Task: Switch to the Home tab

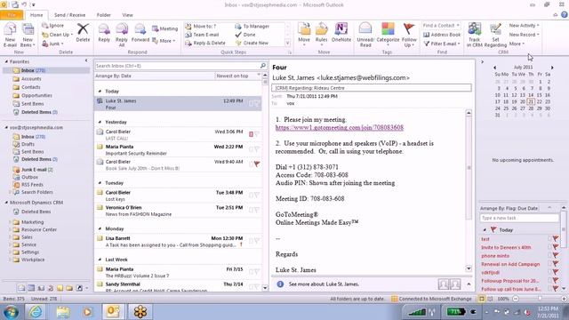Action: (x=36, y=15)
